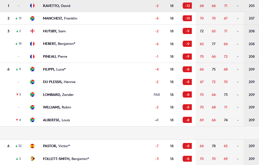The width and height of the screenshot is (259, 165).
Task: Open player RAVETTO, David
Action: pos(57,6)
